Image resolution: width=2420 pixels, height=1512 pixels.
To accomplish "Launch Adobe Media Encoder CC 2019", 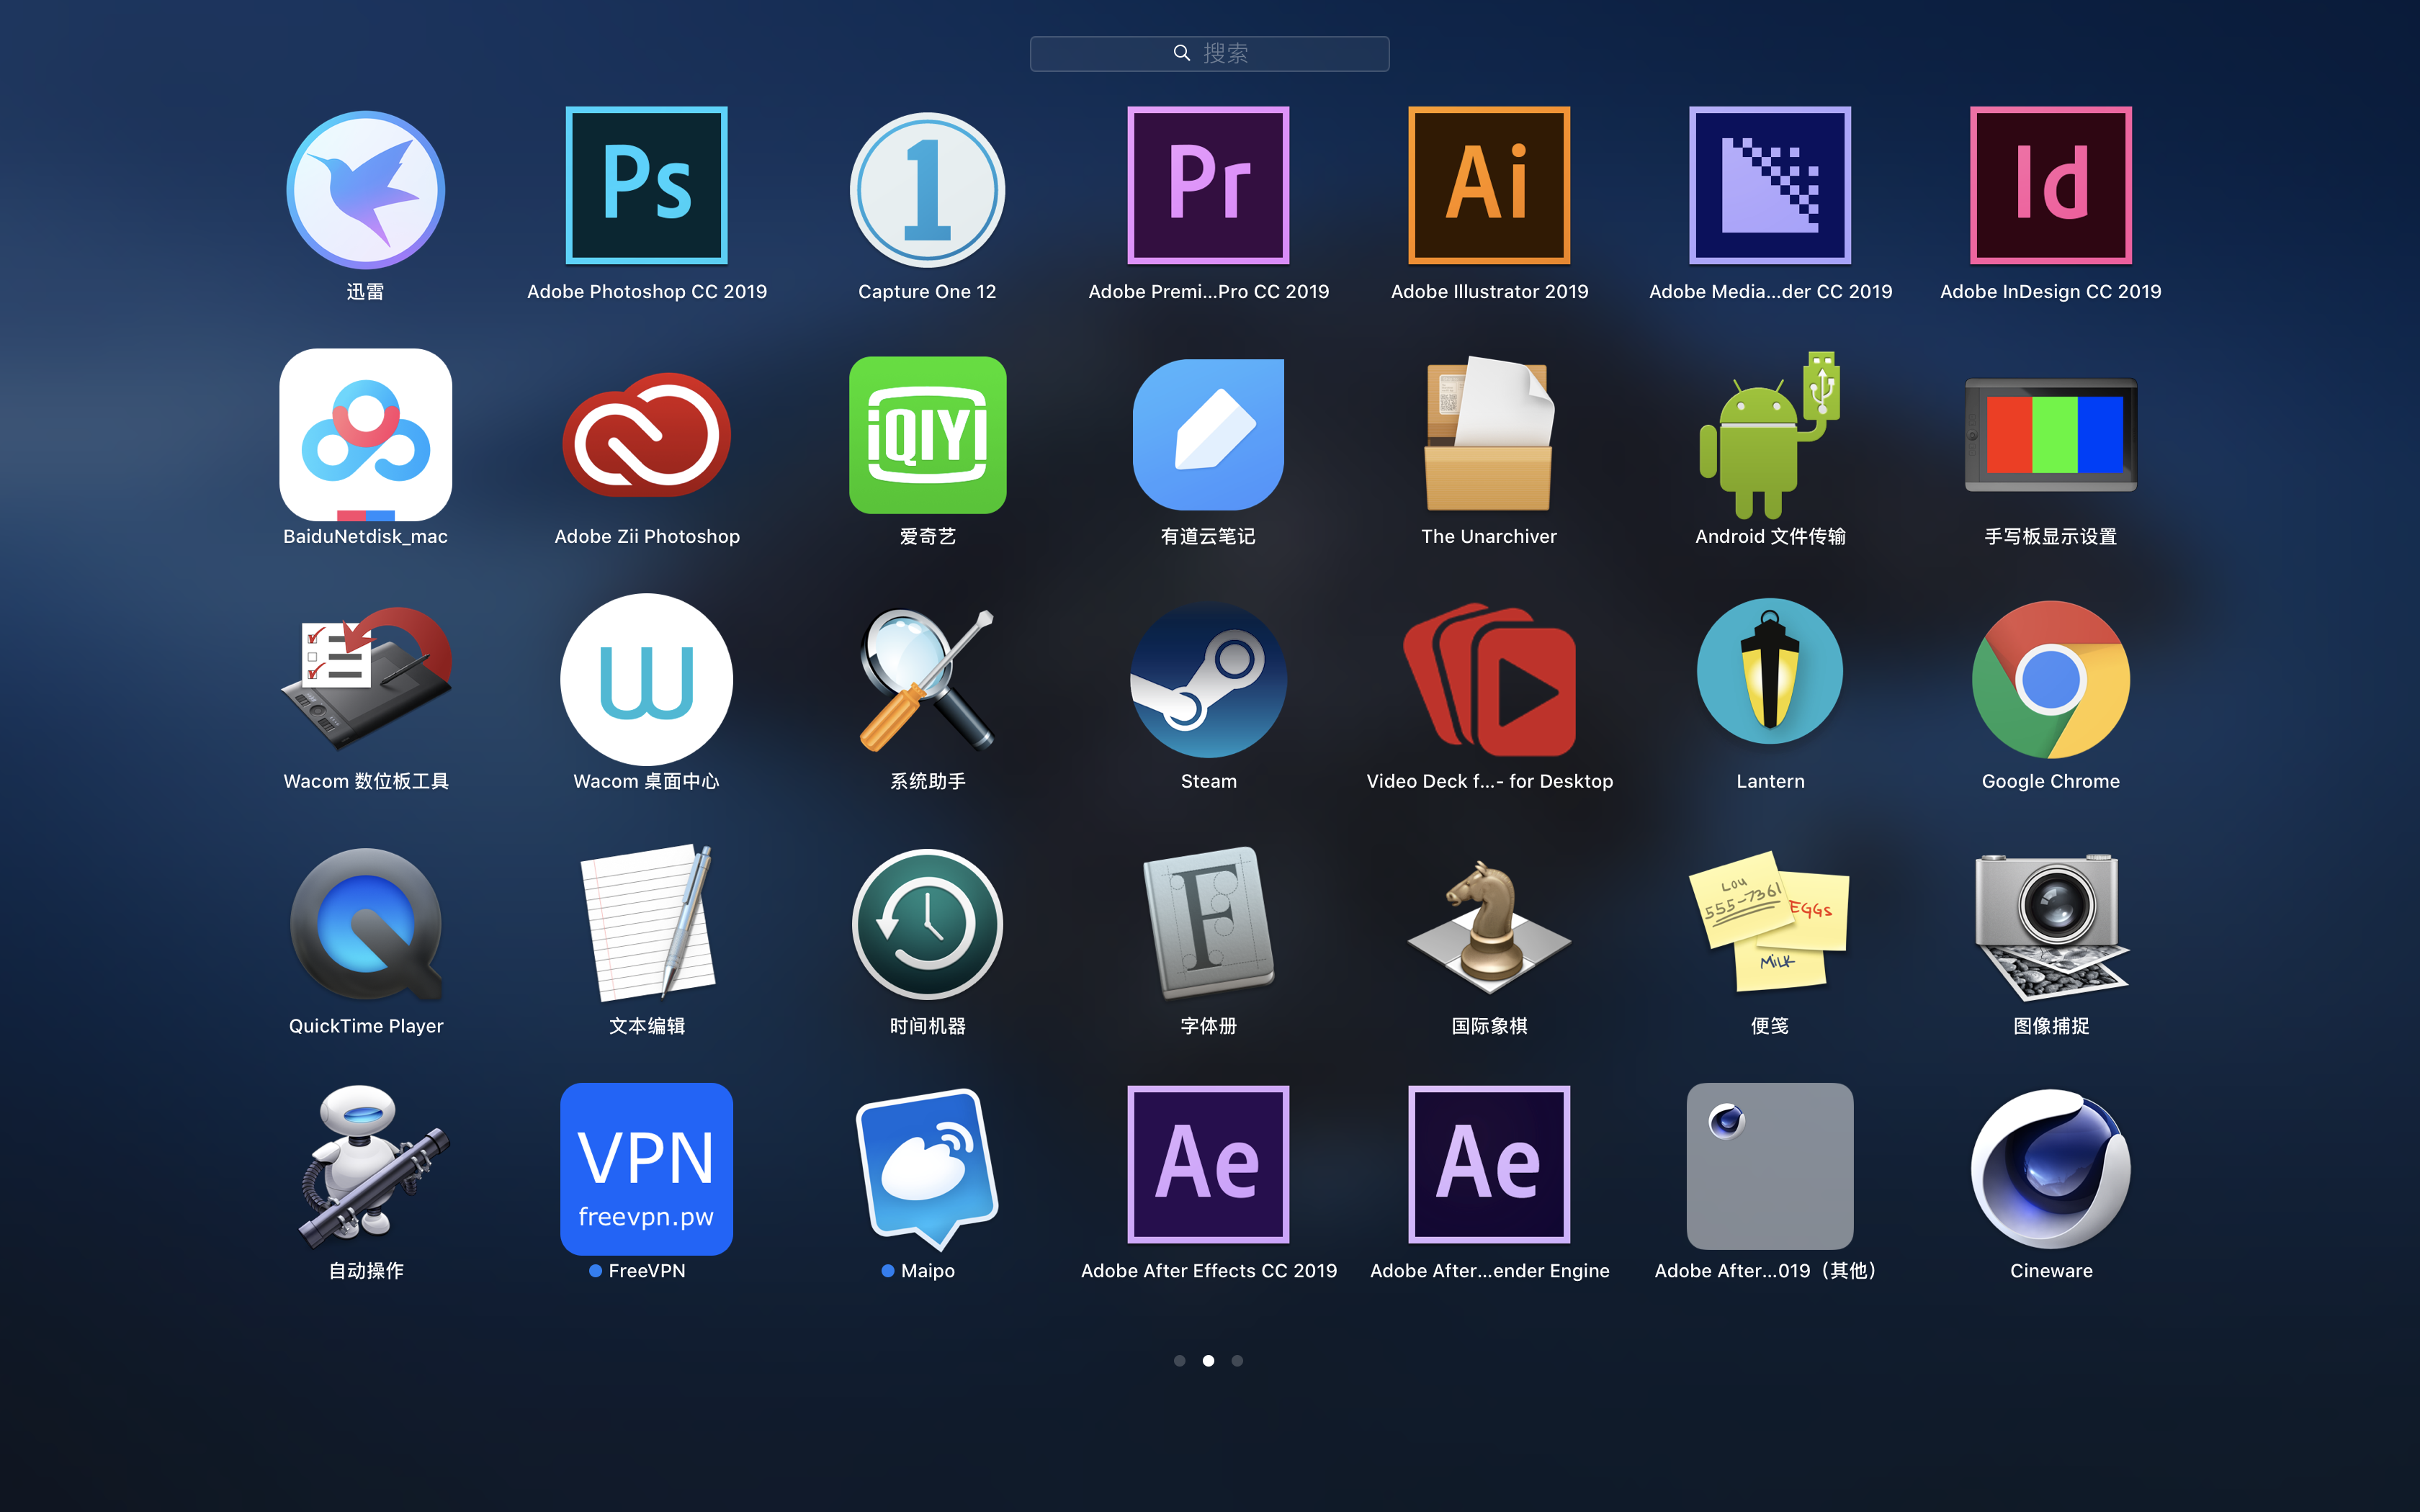I will click(1770, 185).
